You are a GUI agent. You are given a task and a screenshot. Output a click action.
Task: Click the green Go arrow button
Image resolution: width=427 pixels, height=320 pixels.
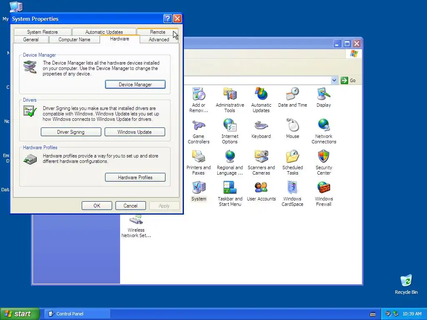(x=344, y=80)
